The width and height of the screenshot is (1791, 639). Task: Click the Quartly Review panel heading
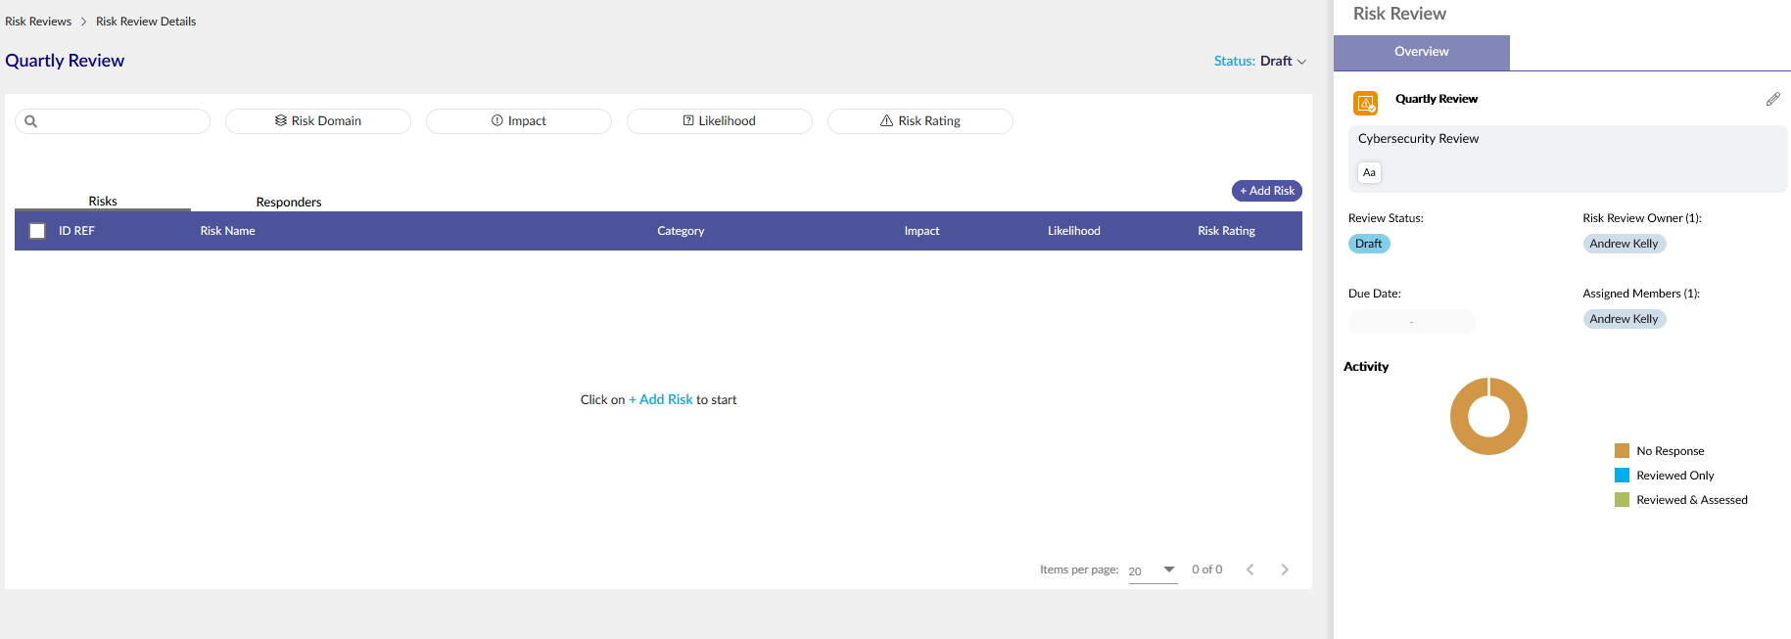[1437, 99]
